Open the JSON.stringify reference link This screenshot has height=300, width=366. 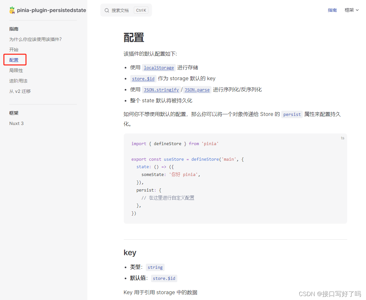[161, 90]
